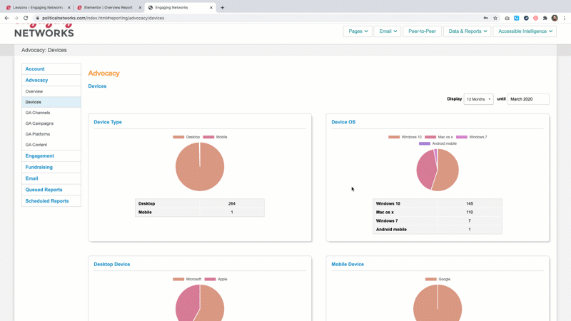Open the Chrome three-dot menu
Screen dimensions: 571x321
(565, 18)
